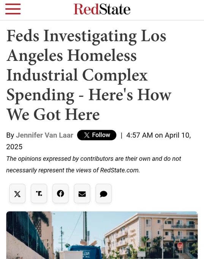Go to the RedState home logo
Image resolution: width=204 pixels, height=259 pixels.
pos(102,9)
